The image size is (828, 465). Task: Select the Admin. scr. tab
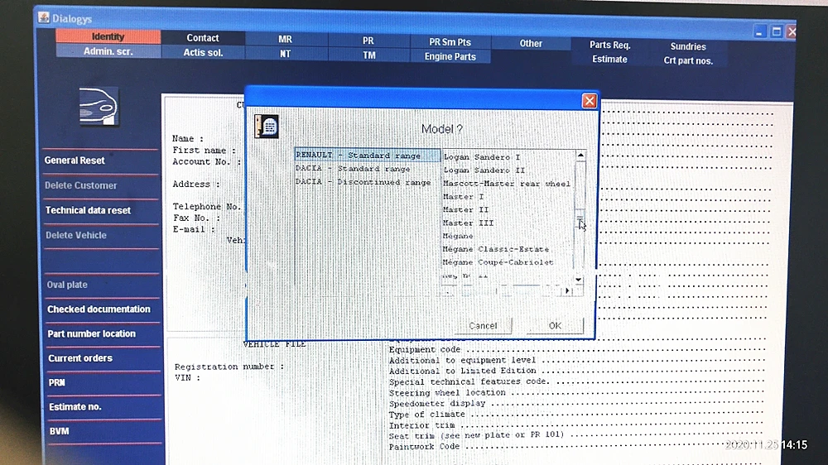(x=108, y=51)
